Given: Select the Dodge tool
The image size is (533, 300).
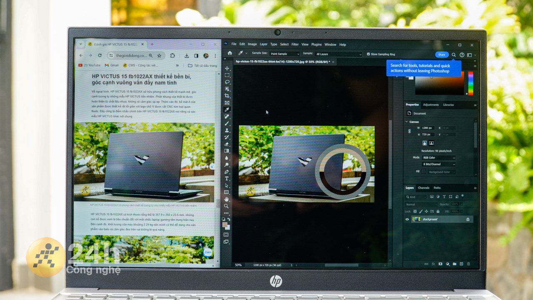Looking at the screenshot, I should tap(227, 165).
